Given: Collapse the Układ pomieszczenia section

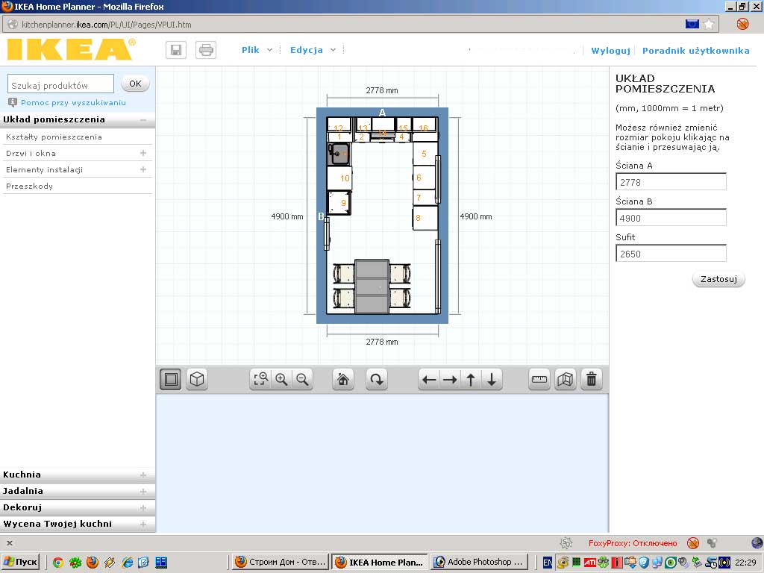Looking at the screenshot, I should 143,119.
